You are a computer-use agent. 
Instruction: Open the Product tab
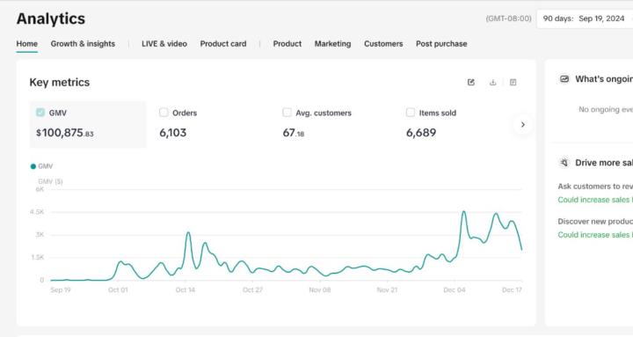pyautogui.click(x=287, y=44)
